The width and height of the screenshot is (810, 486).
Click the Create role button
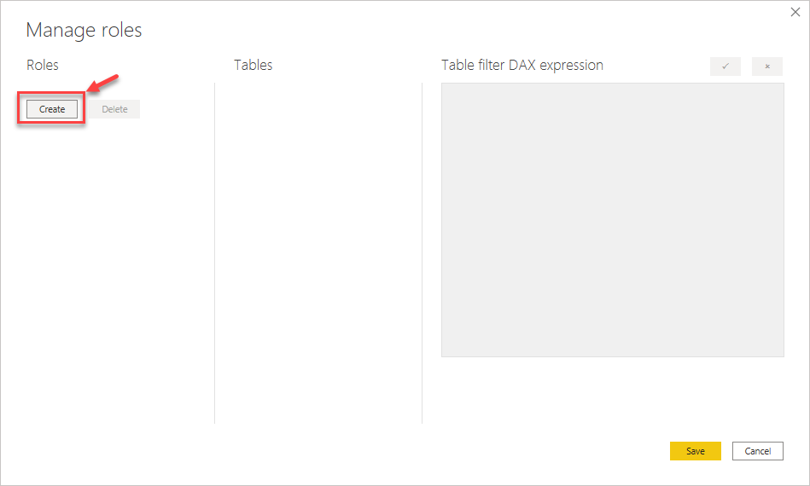pos(52,109)
